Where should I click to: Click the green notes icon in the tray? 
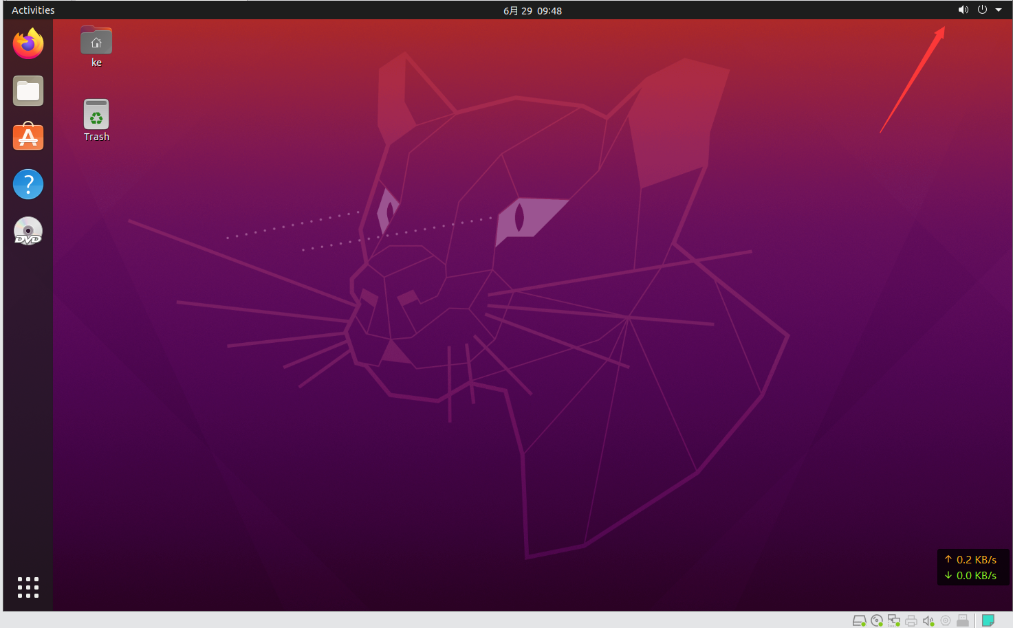[988, 620]
